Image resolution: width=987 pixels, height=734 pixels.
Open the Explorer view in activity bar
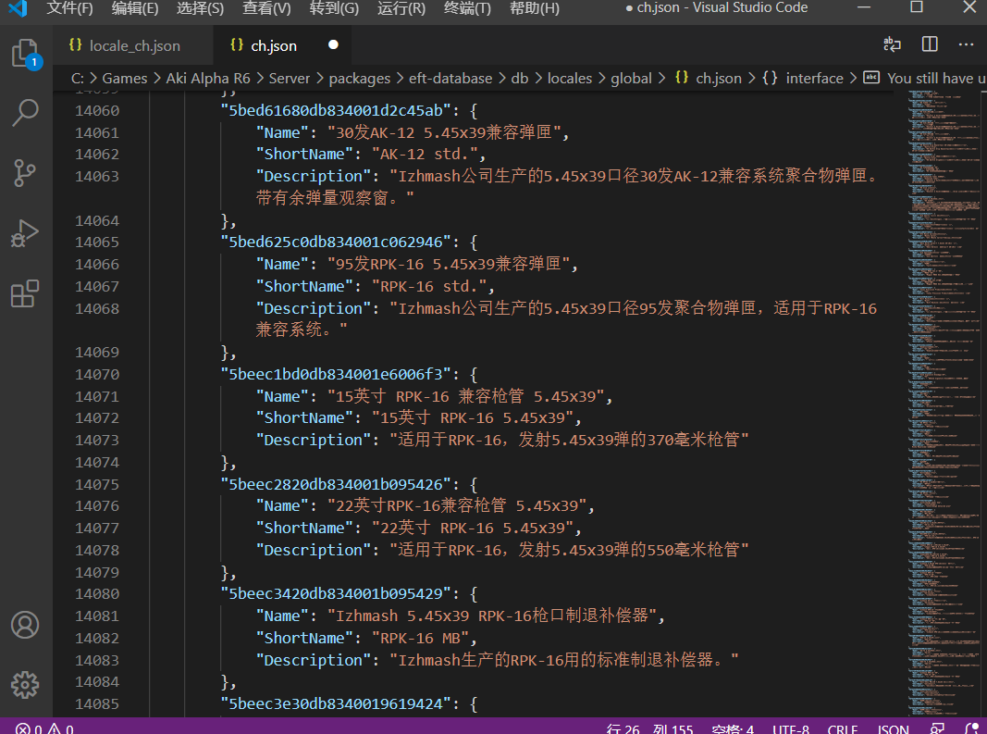25,54
